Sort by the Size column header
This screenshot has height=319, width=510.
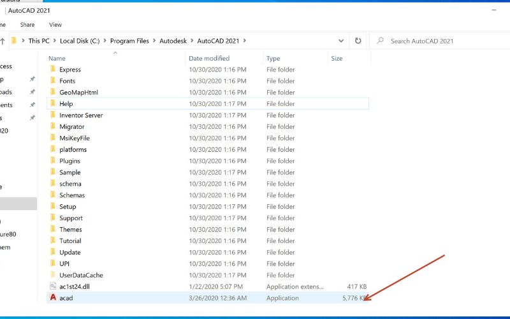click(x=337, y=59)
